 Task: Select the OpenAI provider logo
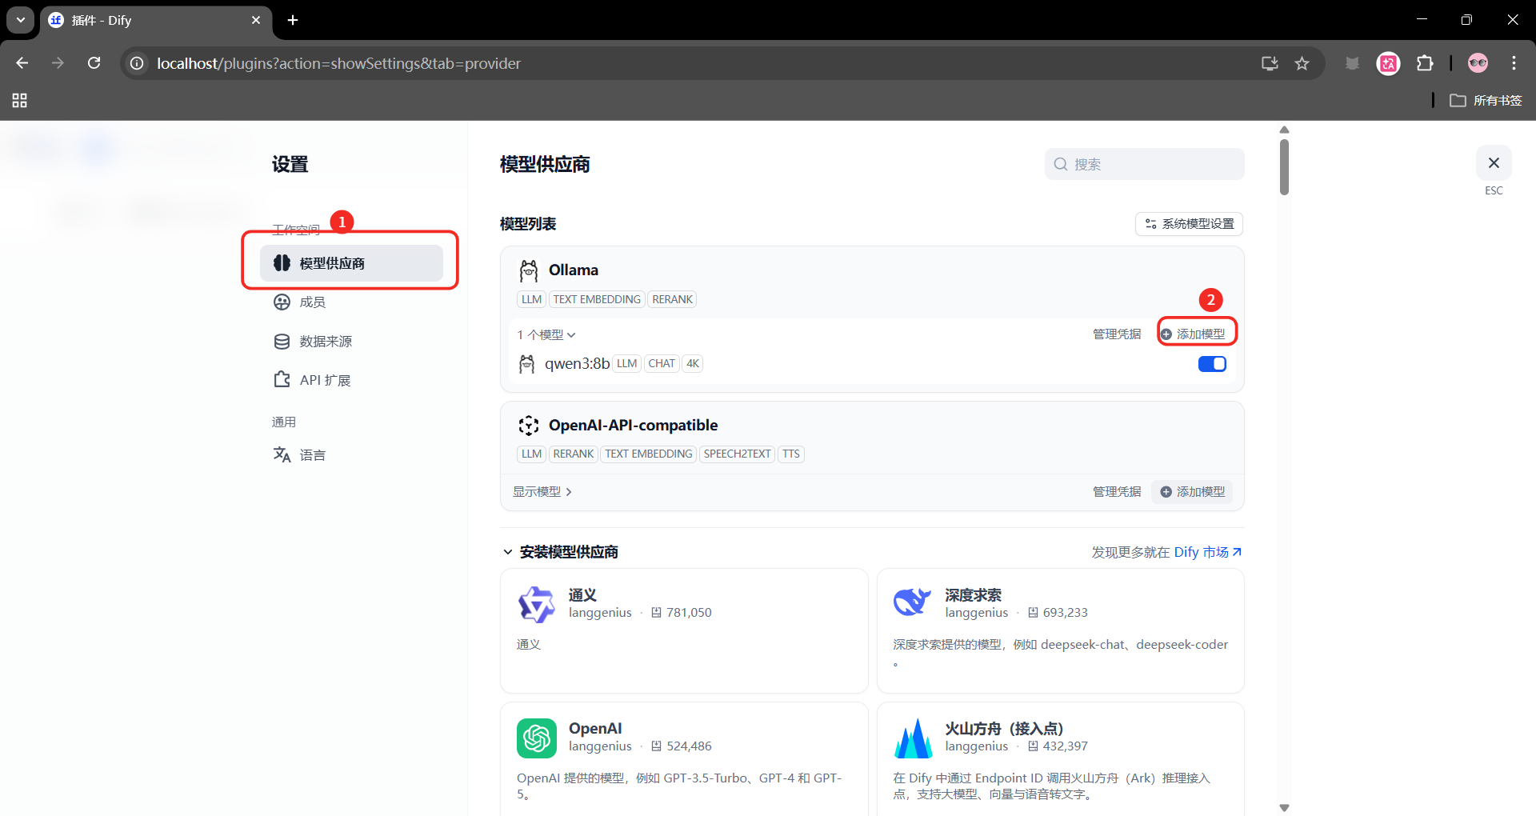[x=536, y=738]
